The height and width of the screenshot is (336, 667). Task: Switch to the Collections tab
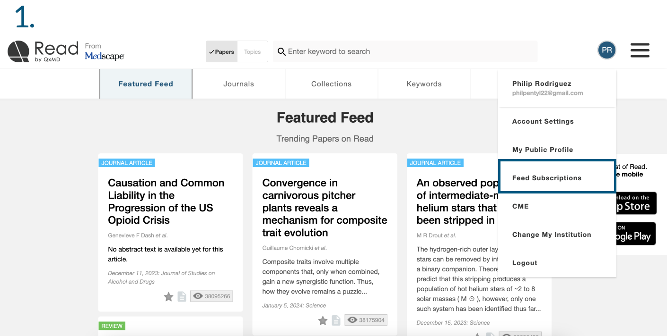click(331, 84)
